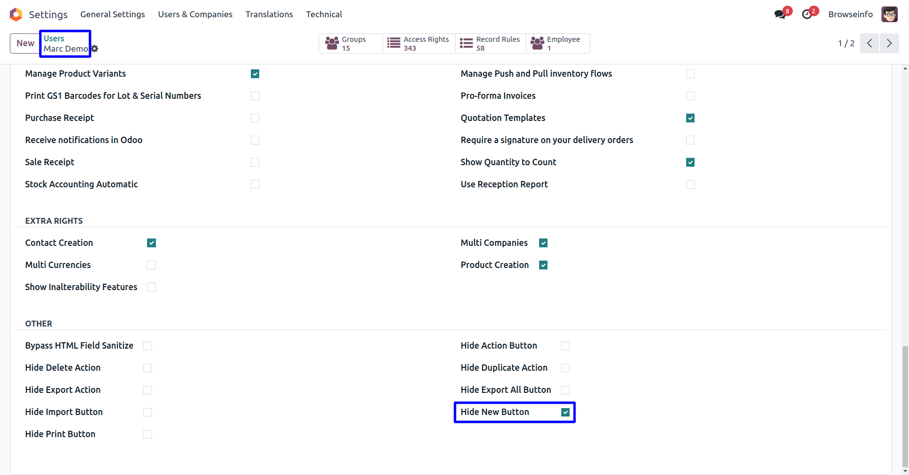This screenshot has height=475, width=909.
Task: Click the gear icon beside Marc Demo
Action: pyautogui.click(x=95, y=49)
